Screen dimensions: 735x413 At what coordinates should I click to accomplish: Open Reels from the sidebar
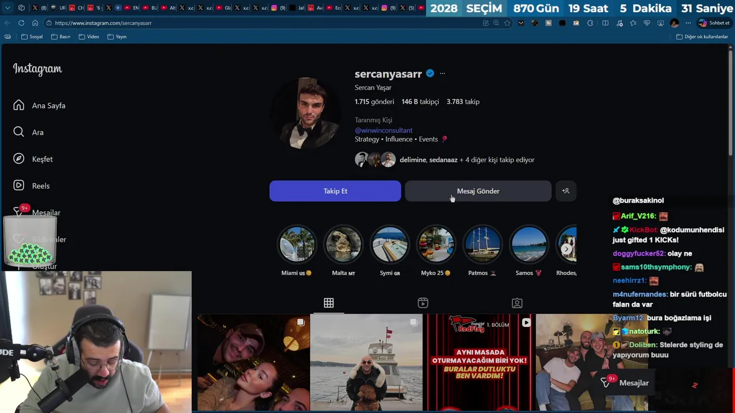point(32,186)
